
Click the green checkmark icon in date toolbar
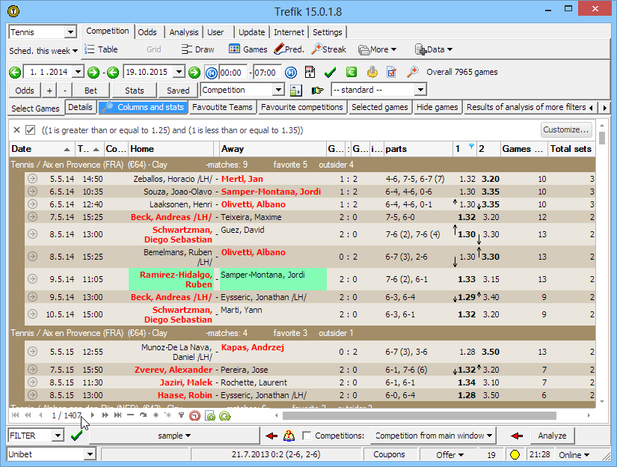click(330, 73)
